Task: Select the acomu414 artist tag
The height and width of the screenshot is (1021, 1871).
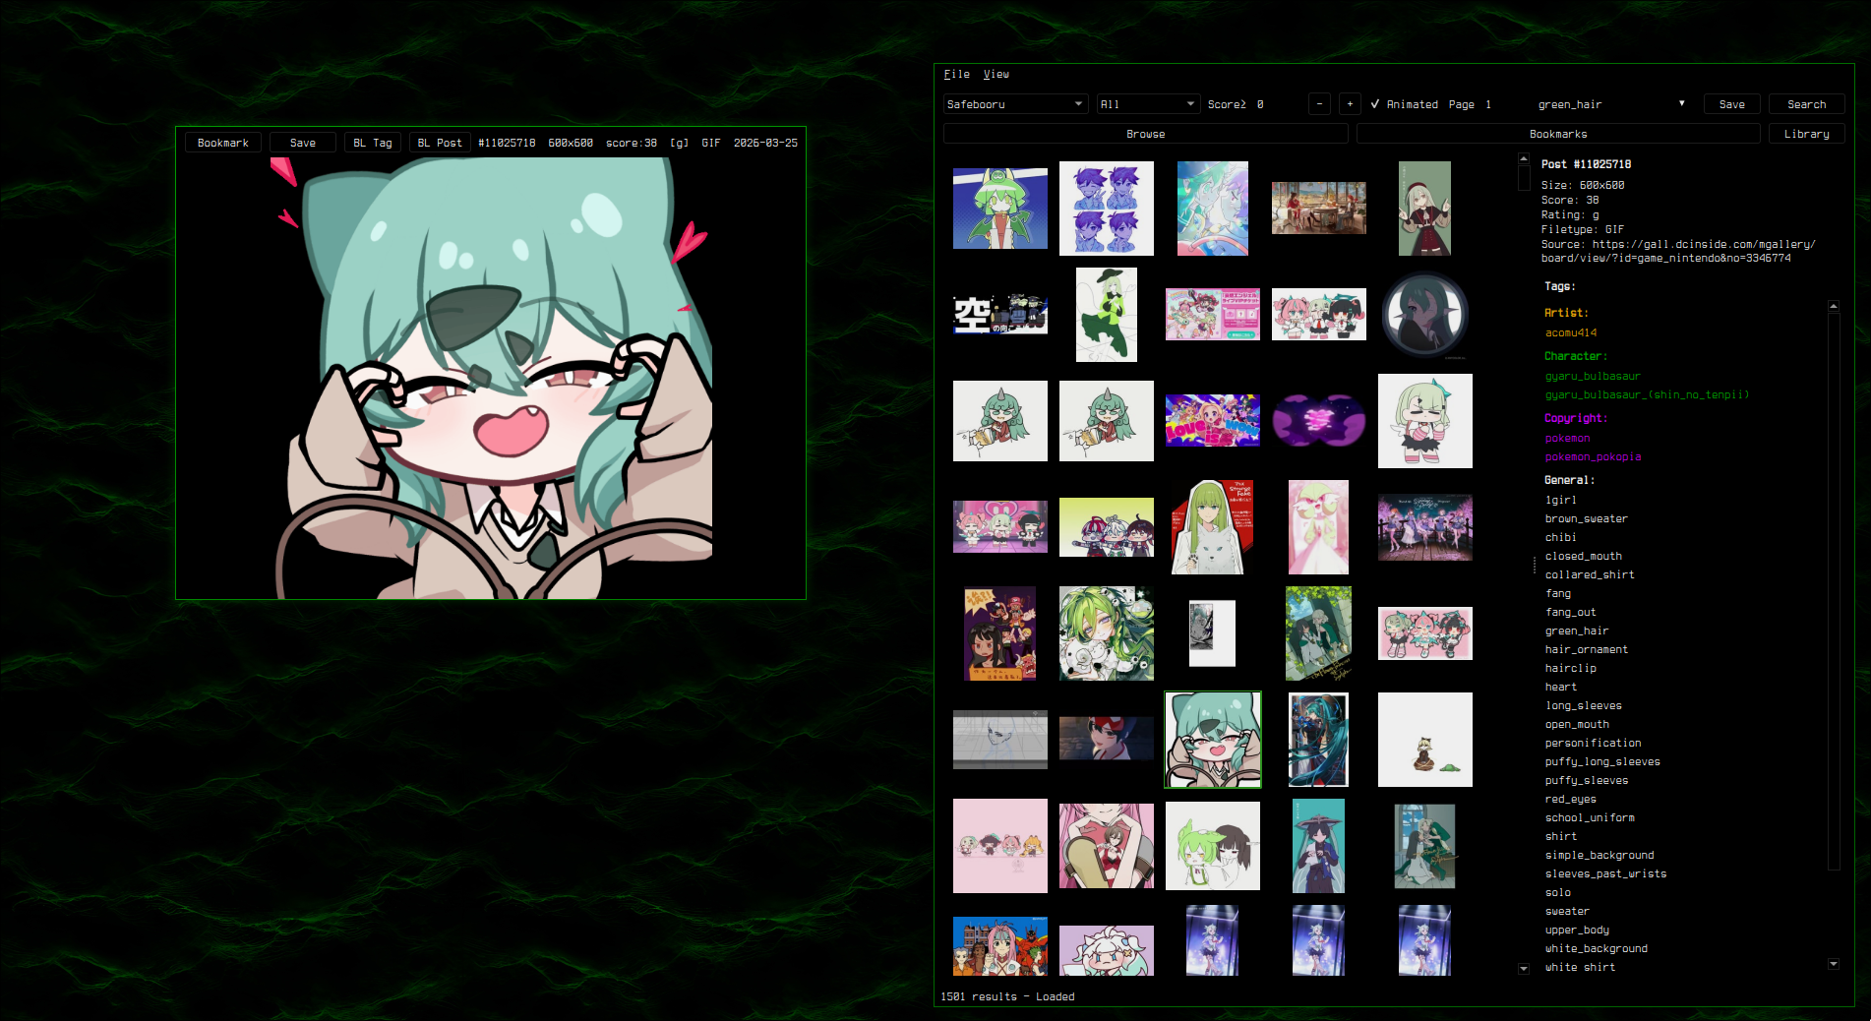Action: [1571, 332]
